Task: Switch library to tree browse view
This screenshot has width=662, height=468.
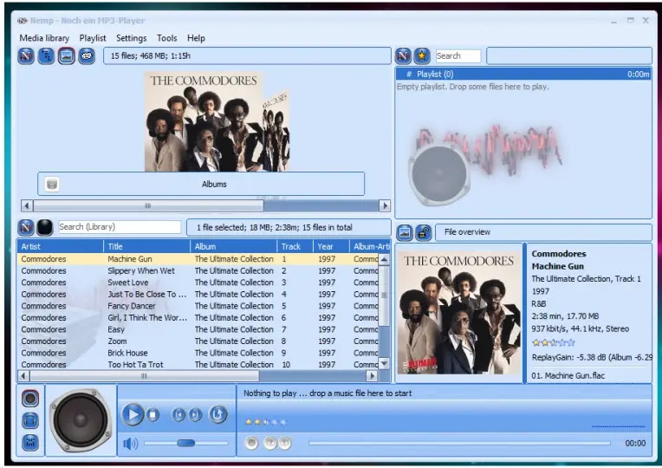Action: [46, 55]
